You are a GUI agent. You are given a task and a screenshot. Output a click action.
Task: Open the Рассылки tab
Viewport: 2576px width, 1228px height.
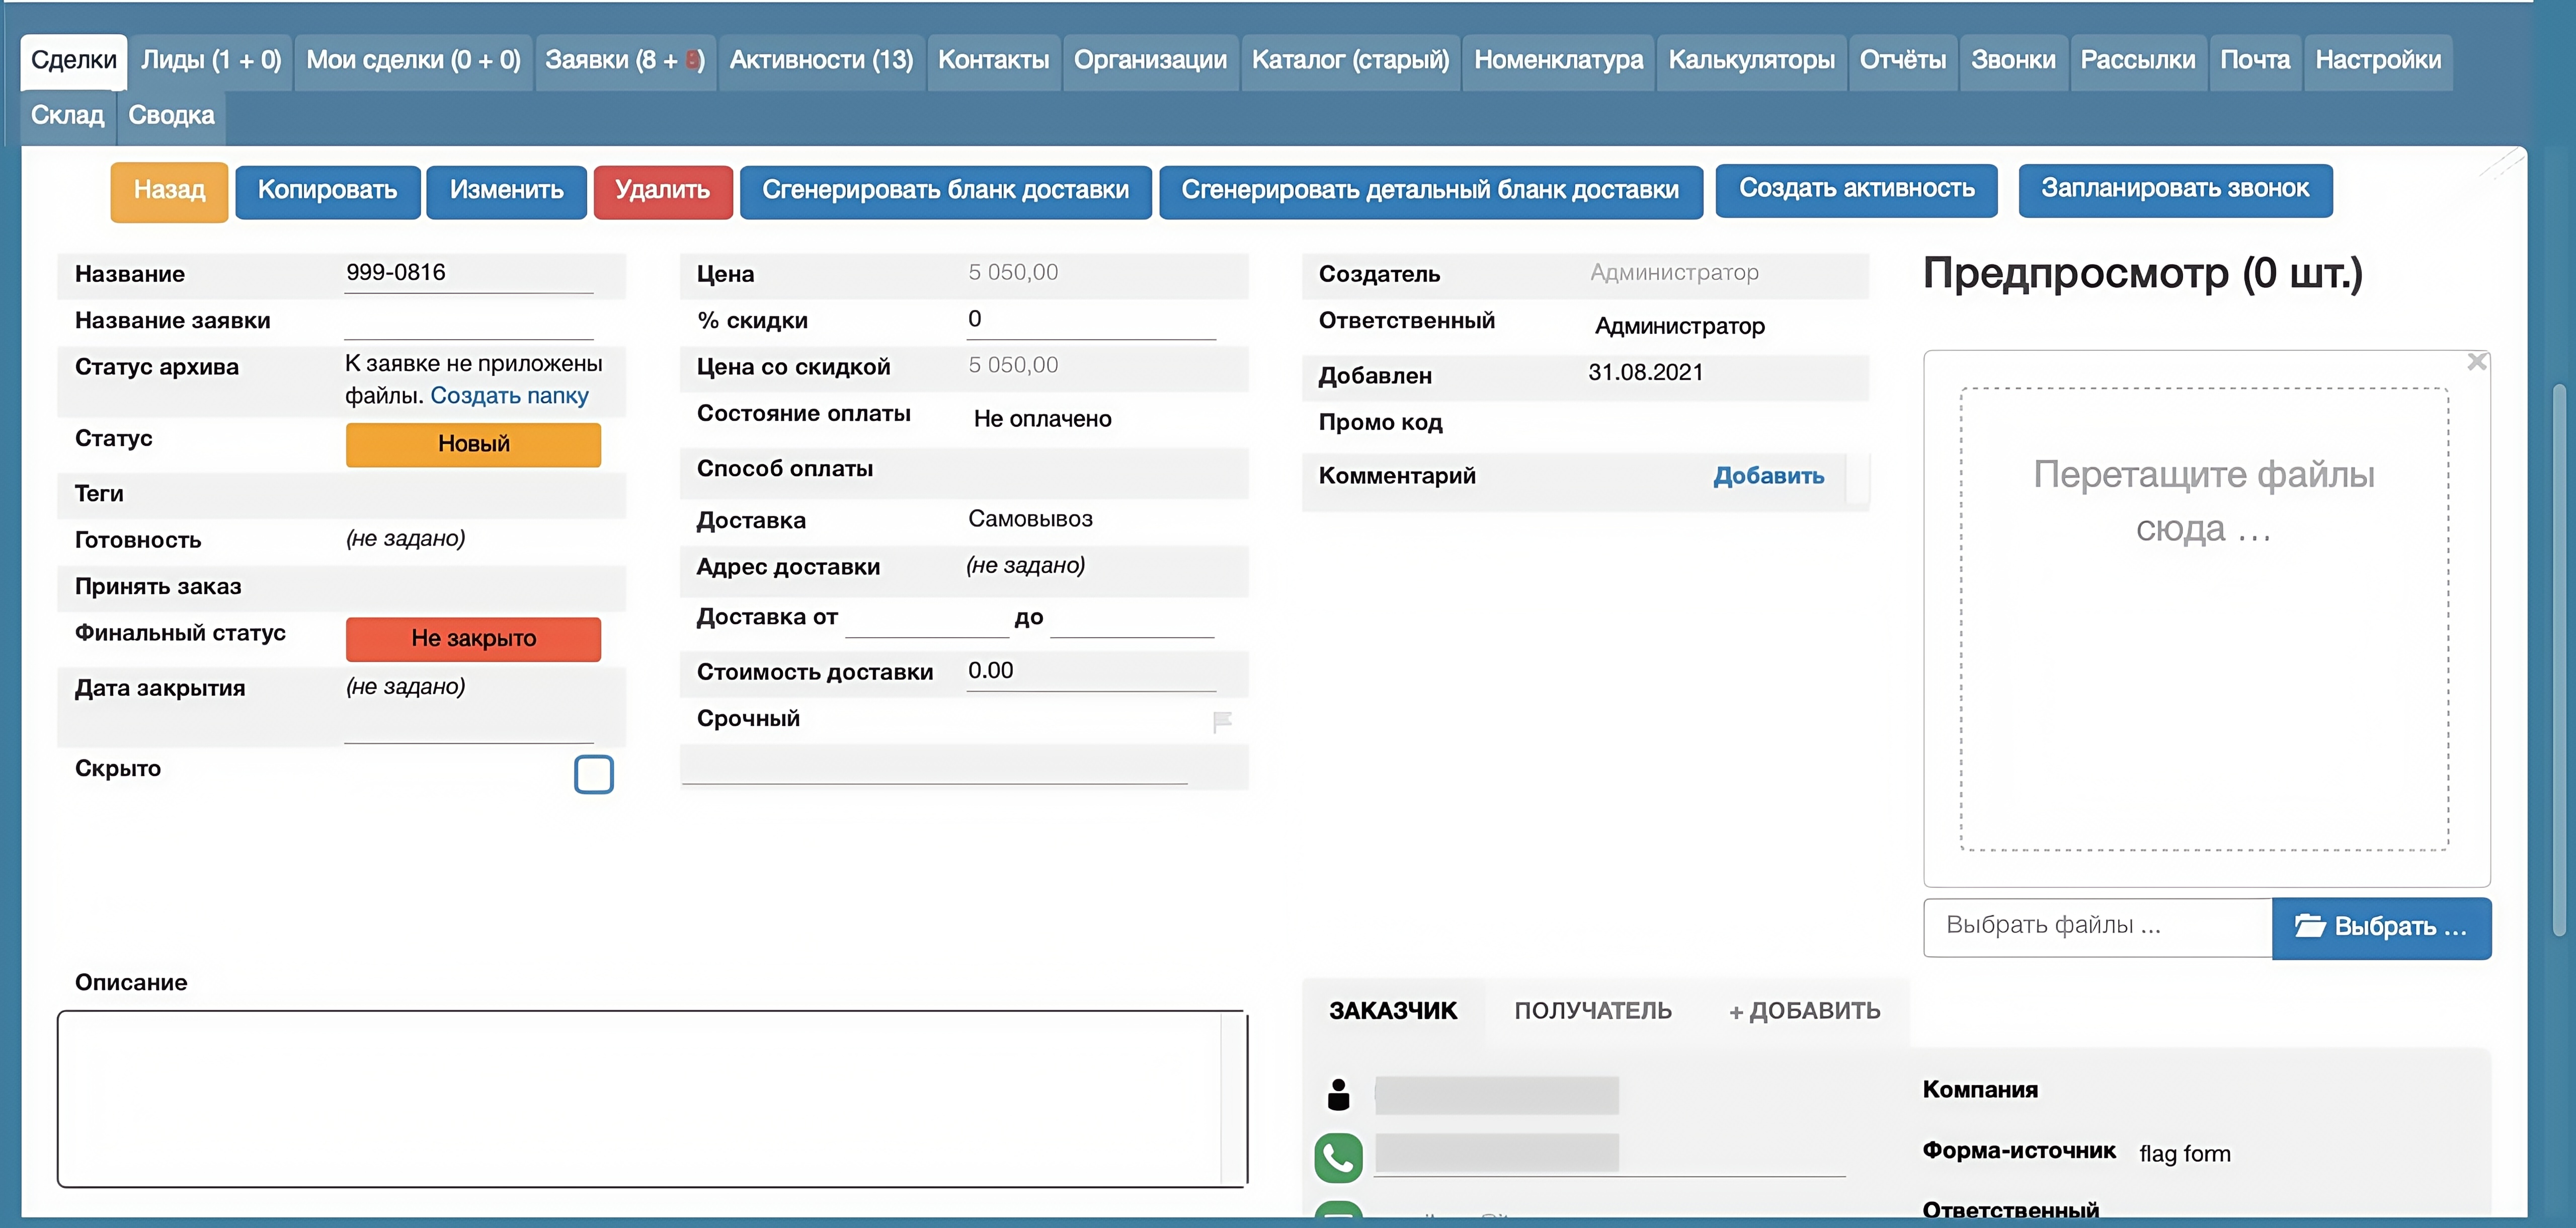2138,61
